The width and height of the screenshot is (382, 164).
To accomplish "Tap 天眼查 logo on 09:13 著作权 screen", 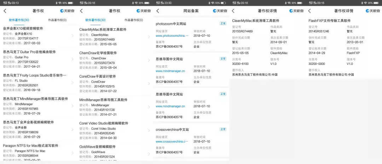I will tap(67, 11).
